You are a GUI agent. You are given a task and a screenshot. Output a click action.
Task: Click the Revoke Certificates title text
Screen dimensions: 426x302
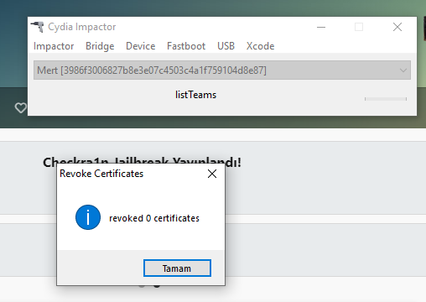pyautogui.click(x=101, y=174)
